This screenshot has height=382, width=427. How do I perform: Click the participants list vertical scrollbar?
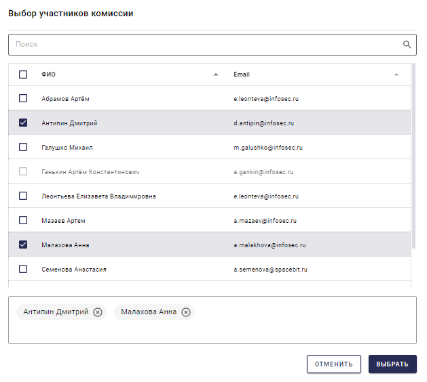click(414, 156)
